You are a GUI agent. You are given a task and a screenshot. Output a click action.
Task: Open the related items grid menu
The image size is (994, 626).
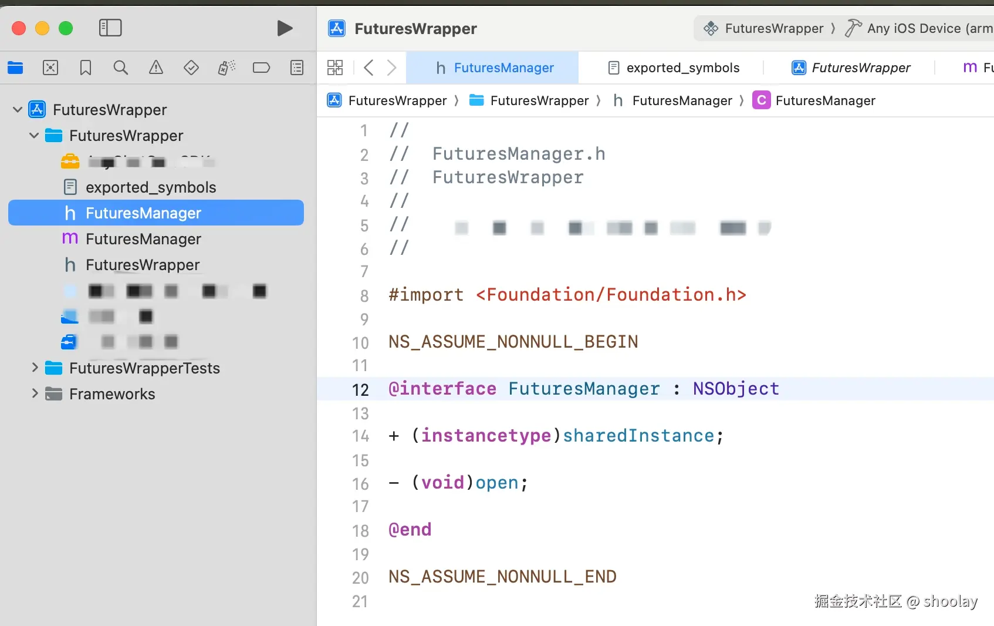point(335,68)
